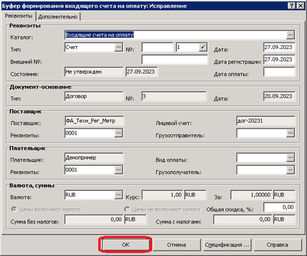
Task: Click the Внешний № input field
Action: coord(175,59)
